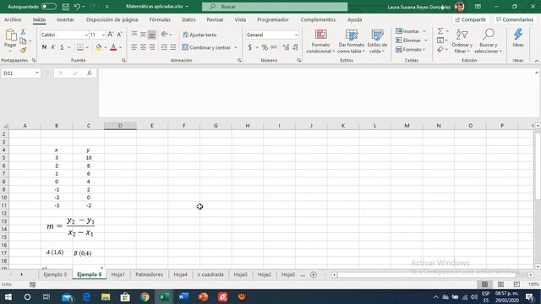The height and width of the screenshot is (304, 541).
Task: Toggle italic K formatting
Action: point(53,47)
